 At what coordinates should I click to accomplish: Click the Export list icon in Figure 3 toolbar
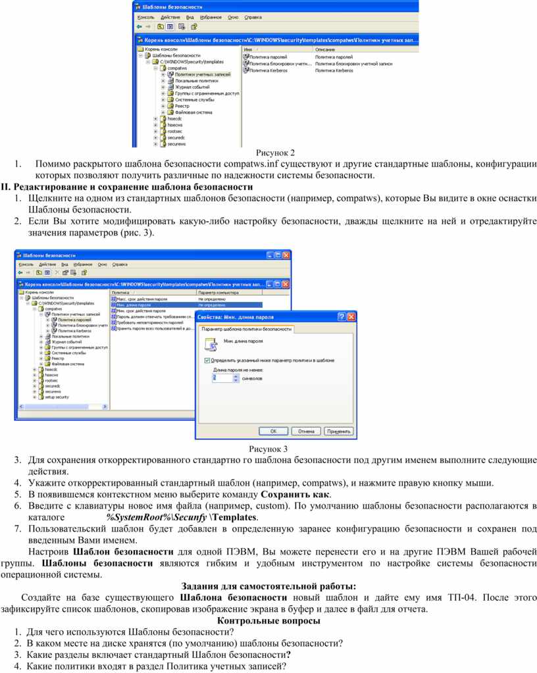point(74,272)
